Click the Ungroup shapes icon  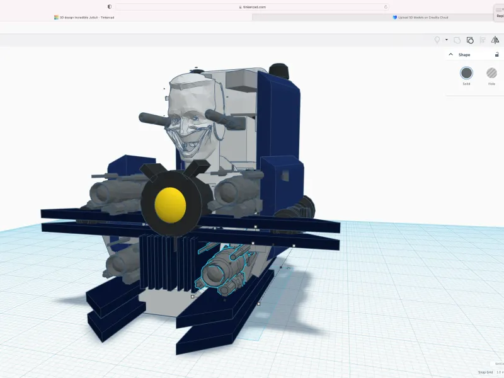[470, 40]
